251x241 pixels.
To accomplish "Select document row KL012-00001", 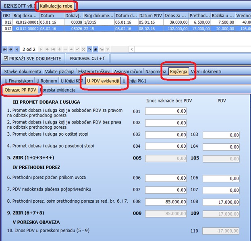I will 28,23.
